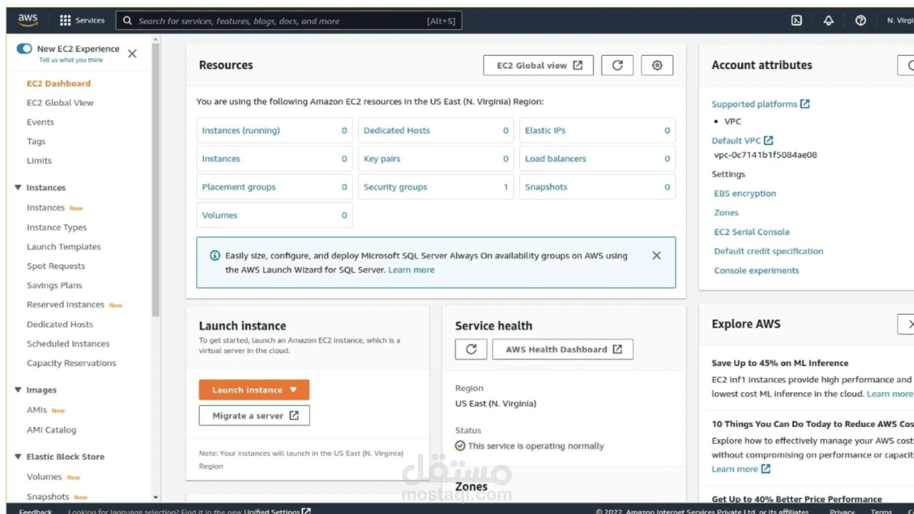Open the Services grid menu
Viewport: 914px width, 514px height.
tap(82, 21)
